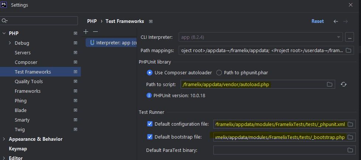
Task: Click the Default ParaTest binary field
Action: (284, 150)
